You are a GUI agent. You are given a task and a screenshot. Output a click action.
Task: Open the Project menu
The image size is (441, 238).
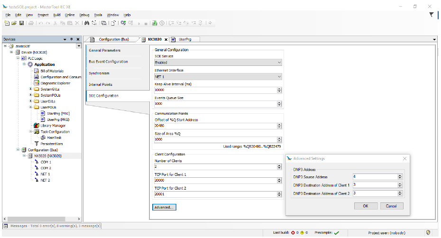[43, 15]
